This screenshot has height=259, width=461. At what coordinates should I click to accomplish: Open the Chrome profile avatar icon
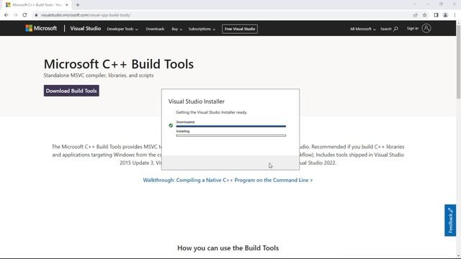[445, 15]
